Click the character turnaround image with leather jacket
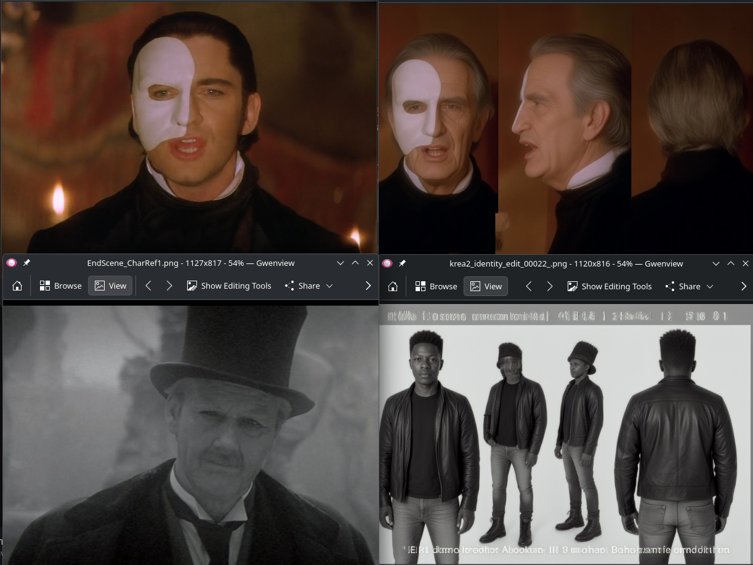The height and width of the screenshot is (565, 753). click(x=565, y=435)
